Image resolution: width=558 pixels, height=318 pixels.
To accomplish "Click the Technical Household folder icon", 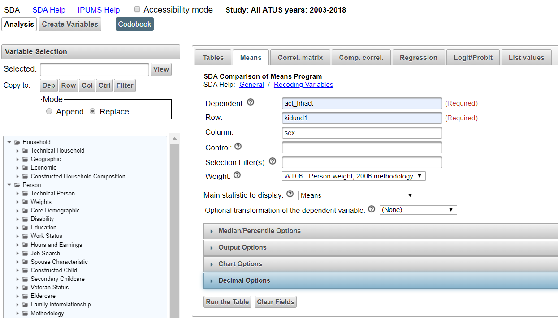I will [x=25, y=151].
